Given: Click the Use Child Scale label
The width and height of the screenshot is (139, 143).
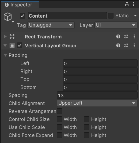Looking at the screenshot, I should (x=27, y=127).
